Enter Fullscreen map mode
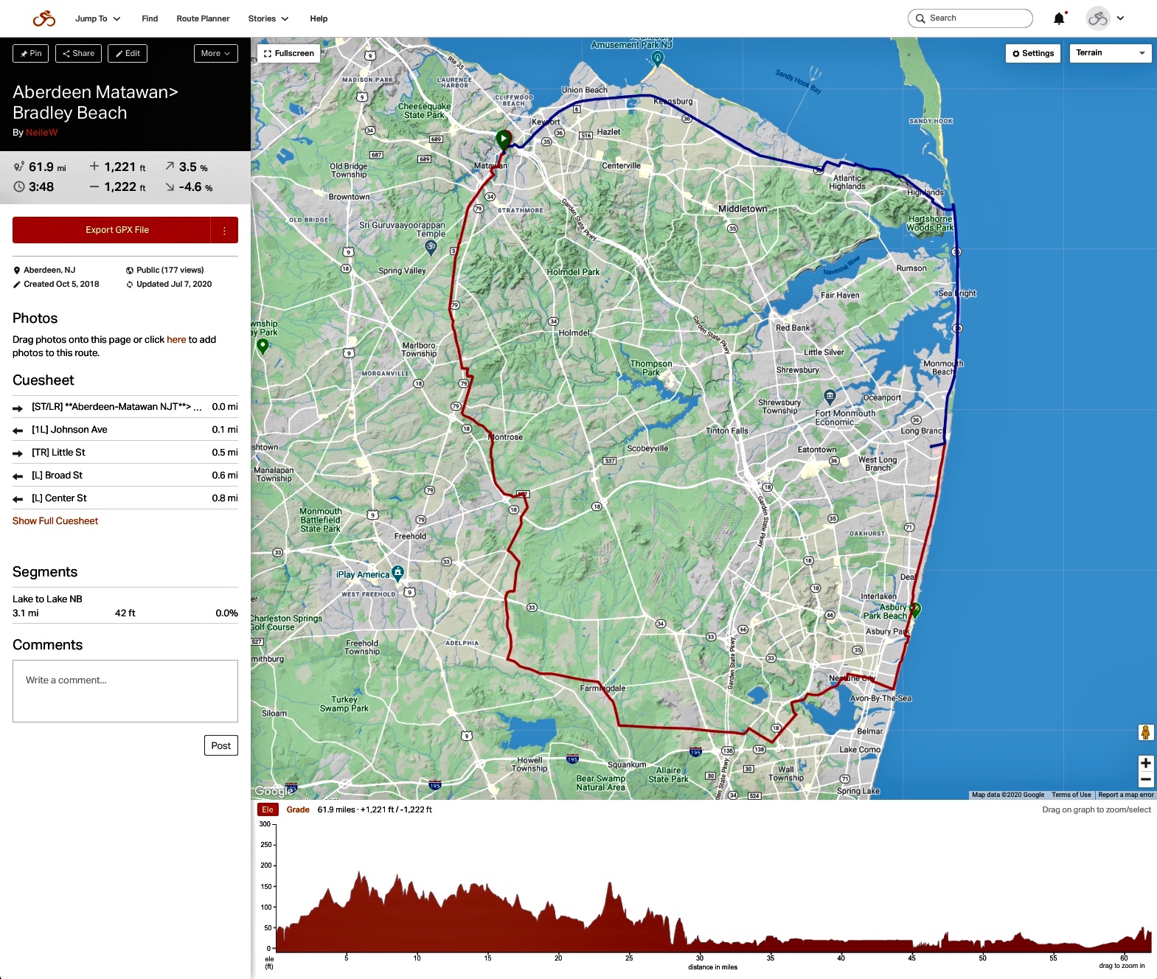The image size is (1157, 979). point(289,53)
